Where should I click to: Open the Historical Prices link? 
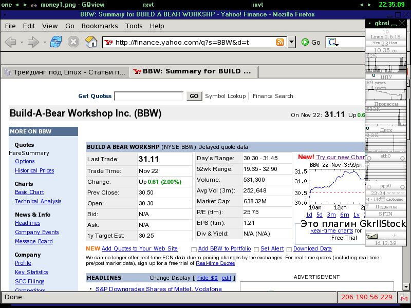point(34,170)
